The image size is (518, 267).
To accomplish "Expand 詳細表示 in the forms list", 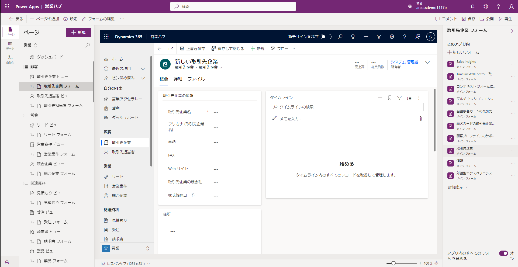I will tap(458, 187).
